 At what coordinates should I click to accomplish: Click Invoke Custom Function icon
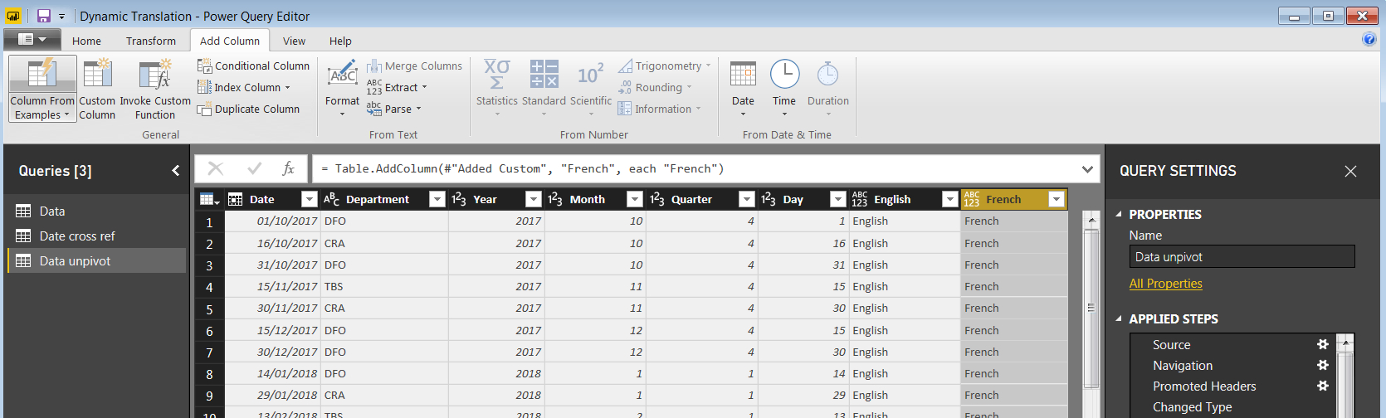[155, 75]
